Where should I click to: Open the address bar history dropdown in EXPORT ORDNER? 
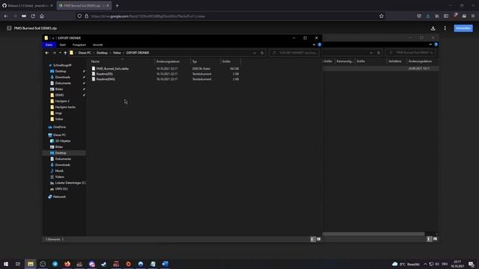pos(254,53)
